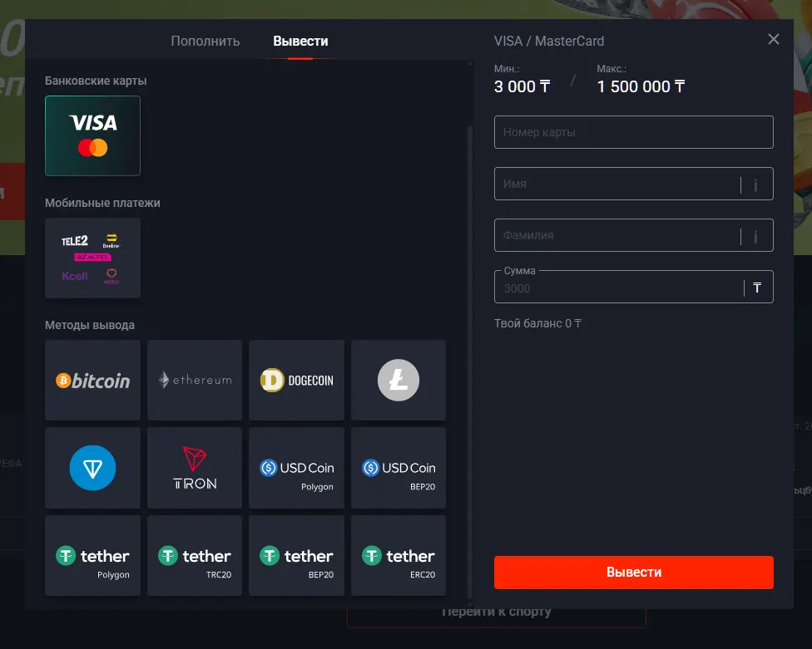Click Перейти к спорту button behind dialog

click(x=496, y=616)
